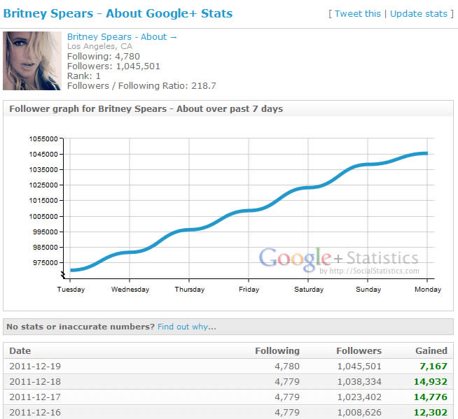
Task: Click the 985000 y-axis label
Action: point(46,248)
